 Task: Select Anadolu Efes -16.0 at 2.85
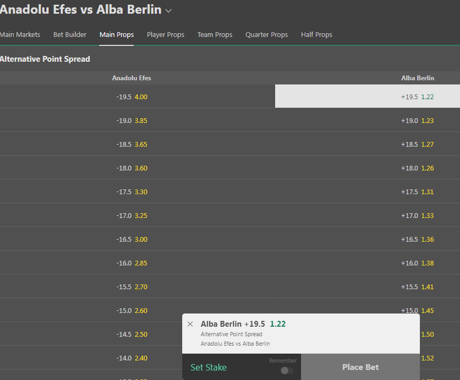point(138,263)
